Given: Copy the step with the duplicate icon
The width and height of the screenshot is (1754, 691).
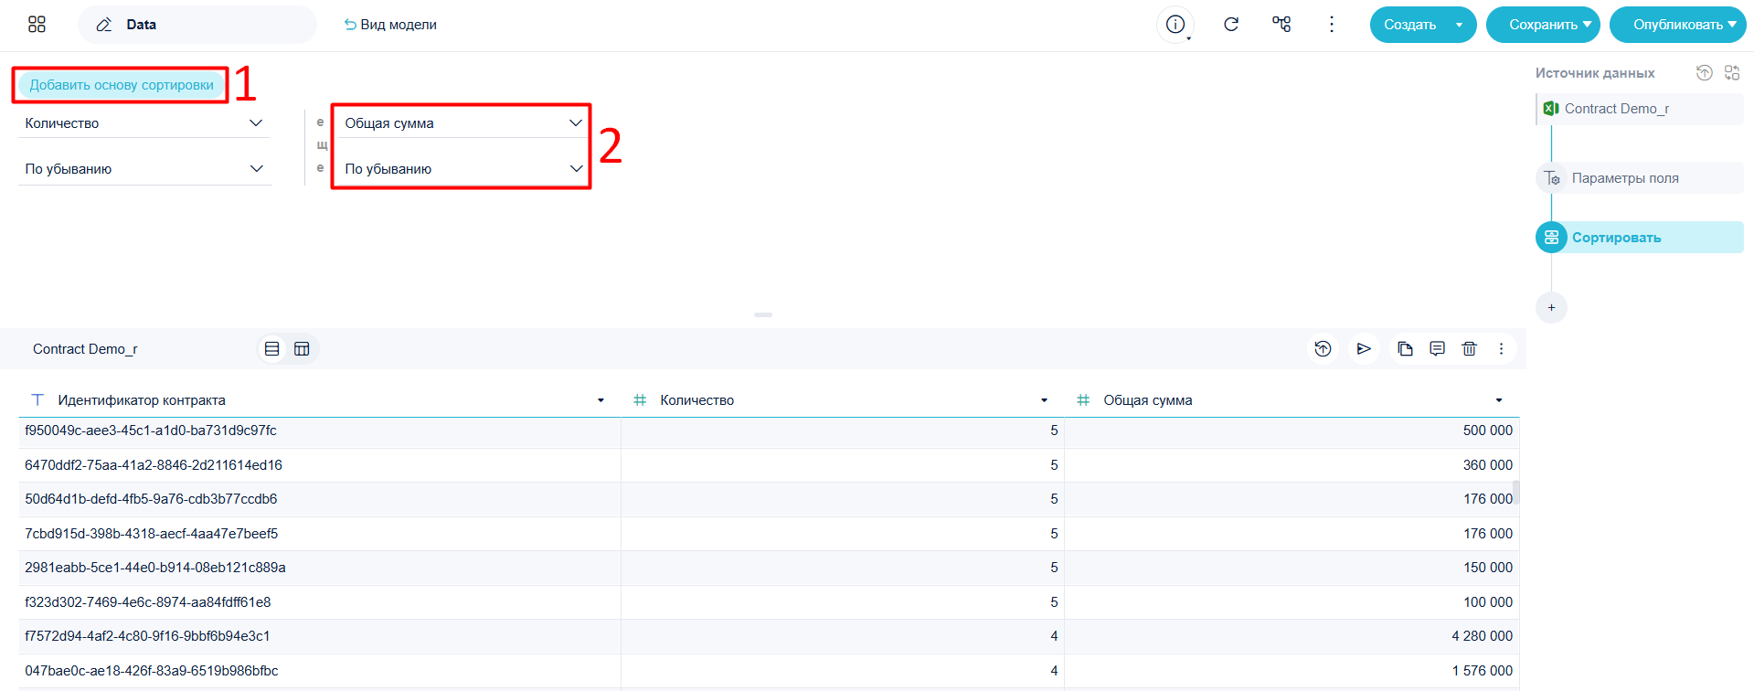Looking at the screenshot, I should coord(1406,349).
